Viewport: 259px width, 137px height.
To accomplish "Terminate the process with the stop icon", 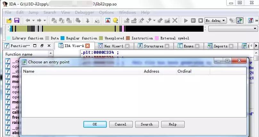I will pyautogui.click(x=201, y=20).
